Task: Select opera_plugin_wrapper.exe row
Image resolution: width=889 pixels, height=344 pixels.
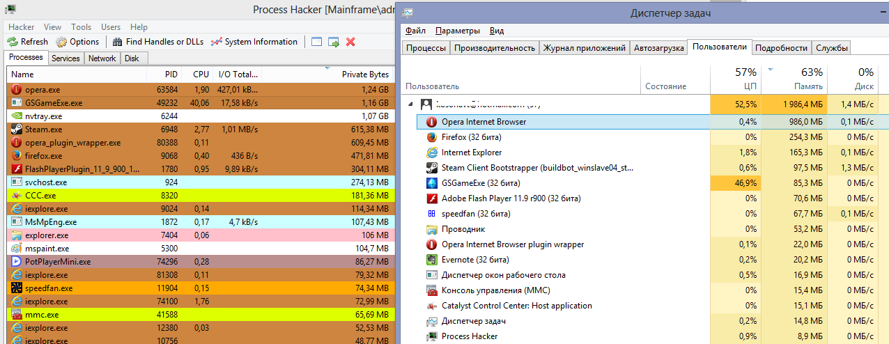Action: [x=201, y=142]
